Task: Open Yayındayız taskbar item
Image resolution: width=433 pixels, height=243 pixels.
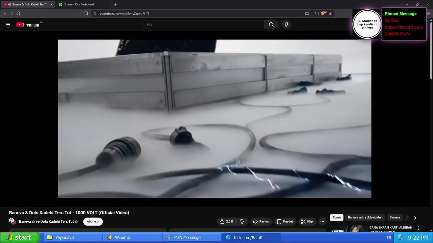Action: tap(73, 238)
